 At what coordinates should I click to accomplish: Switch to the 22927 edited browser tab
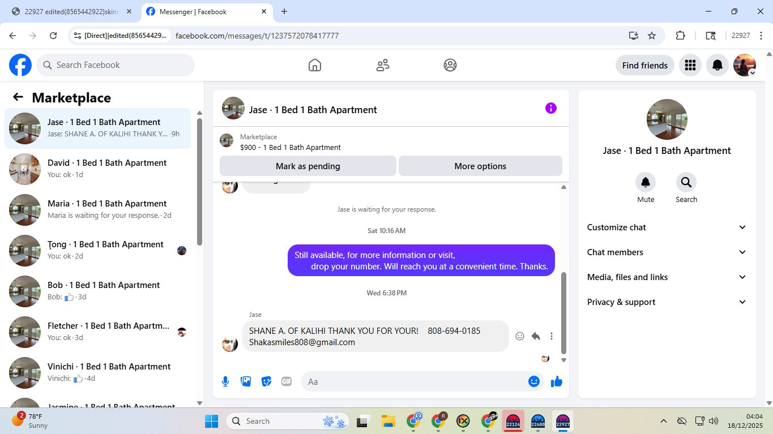(71, 11)
